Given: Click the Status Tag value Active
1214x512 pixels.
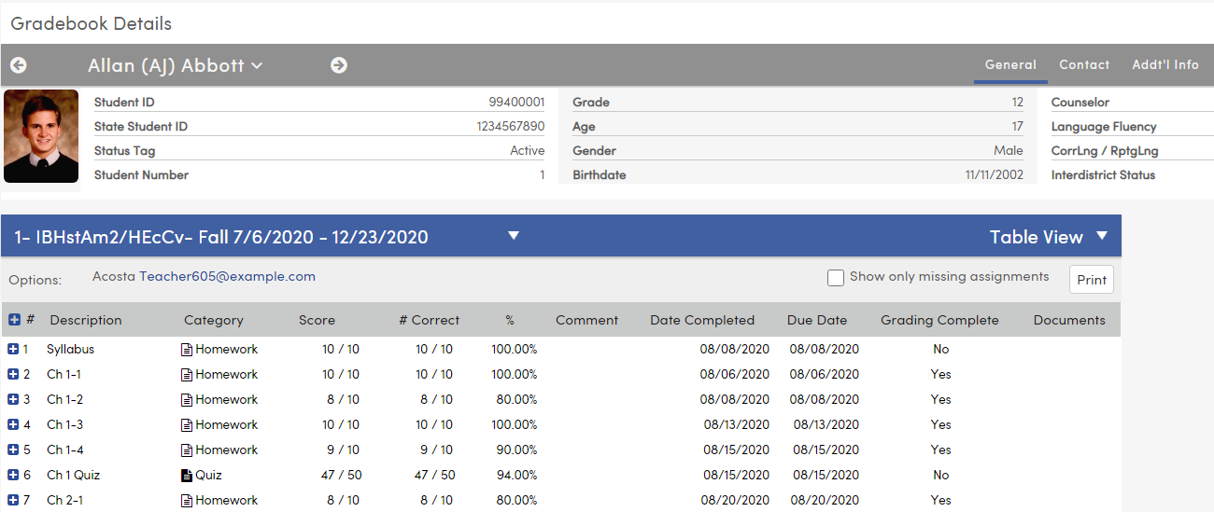Looking at the screenshot, I should (x=528, y=150).
